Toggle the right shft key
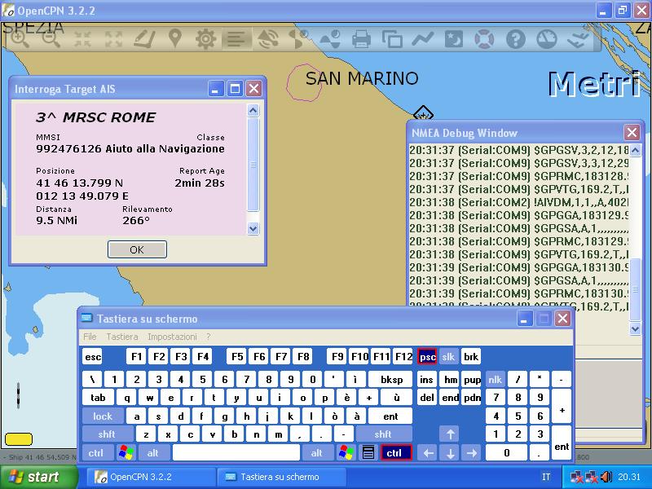 pyautogui.click(x=383, y=434)
